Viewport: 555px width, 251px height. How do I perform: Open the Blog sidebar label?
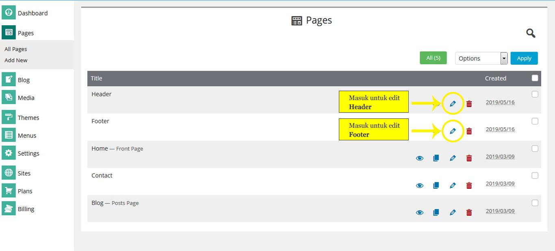[24, 80]
